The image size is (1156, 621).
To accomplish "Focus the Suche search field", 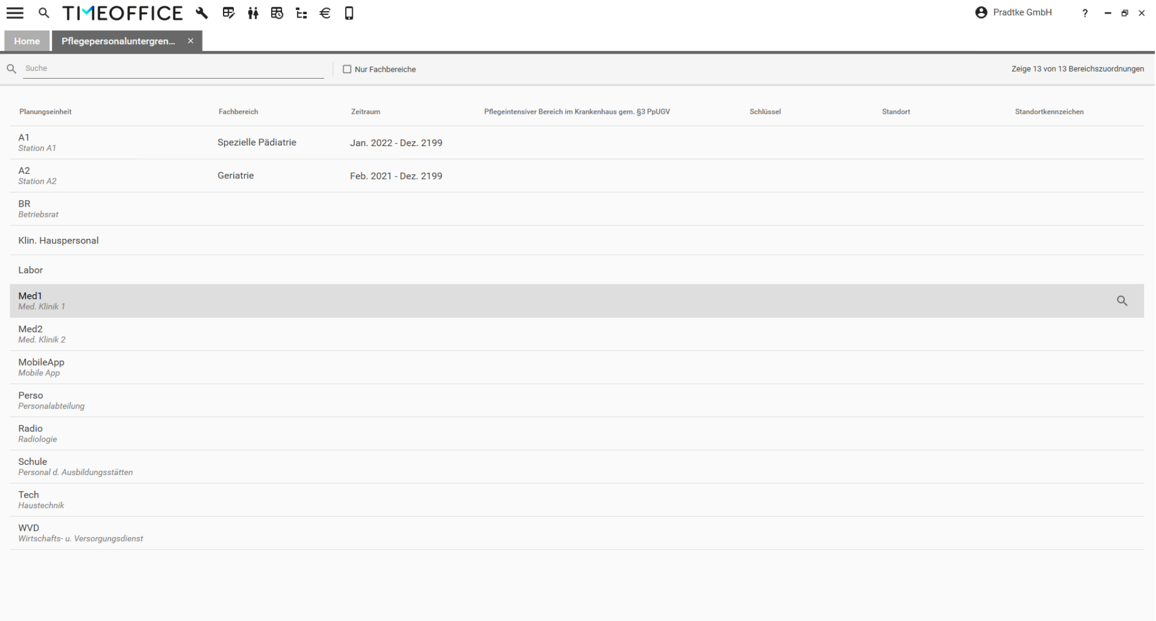I will 173,68.
